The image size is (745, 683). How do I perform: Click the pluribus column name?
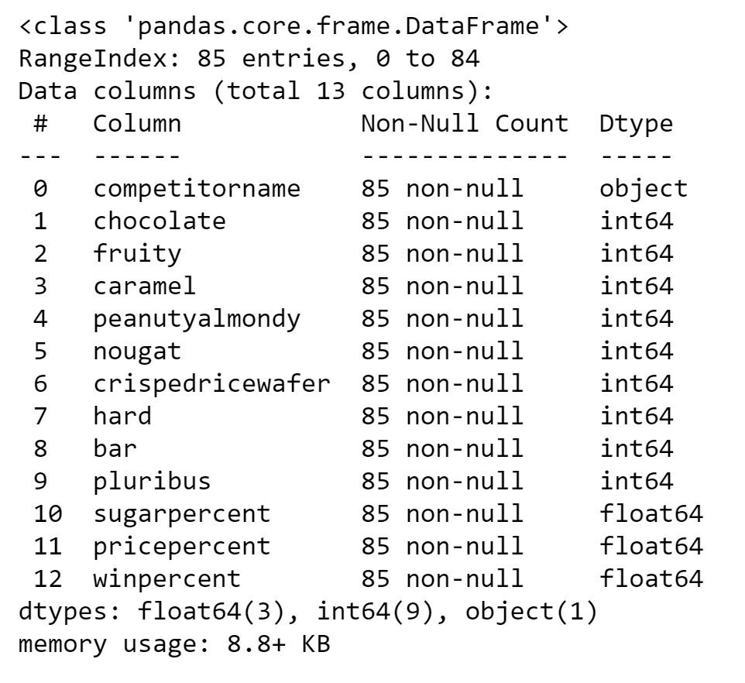152,482
